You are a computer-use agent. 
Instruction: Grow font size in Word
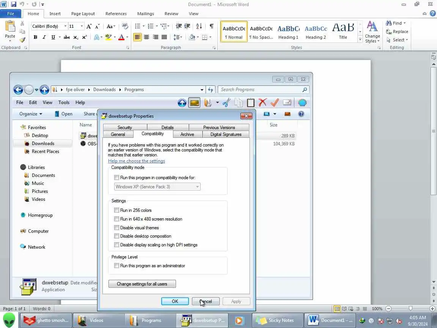click(x=89, y=26)
